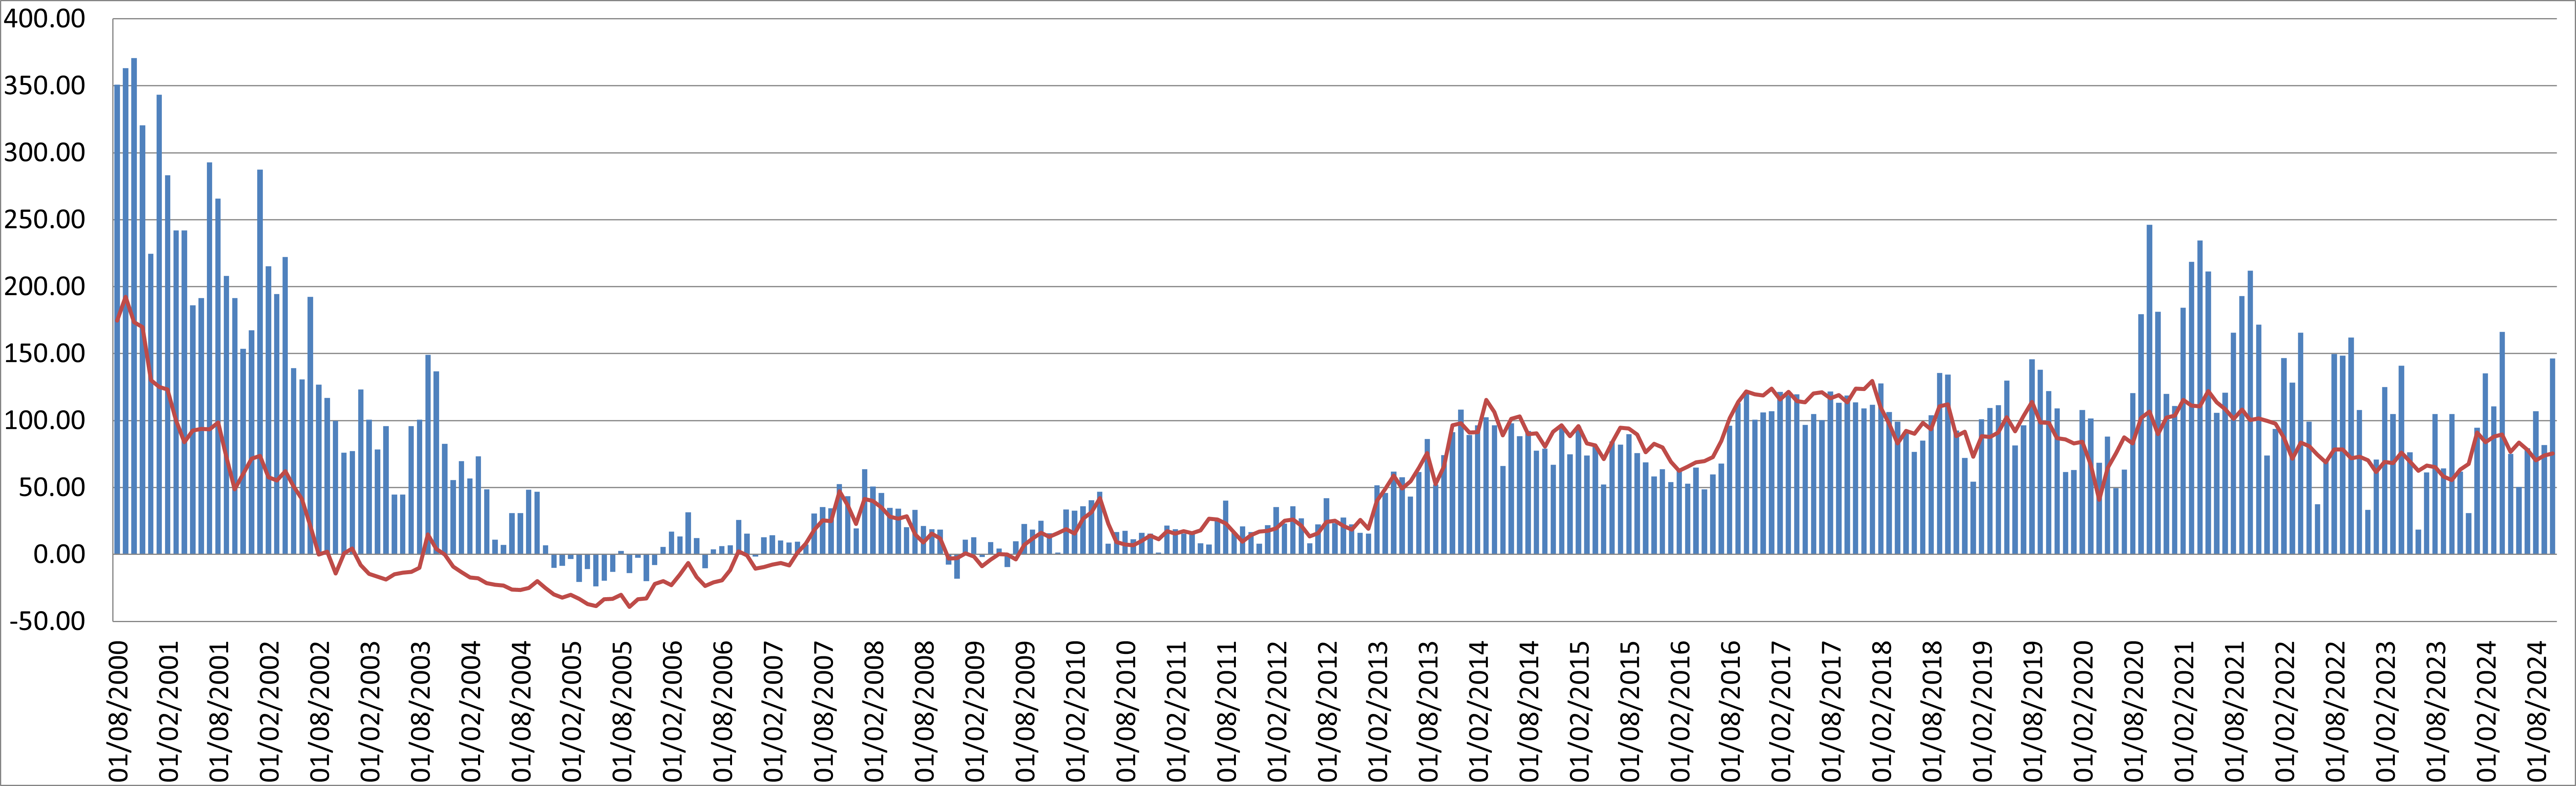The image size is (2576, 786).
Task: Select the 01/08/2000 date label
Action: tap(118, 712)
